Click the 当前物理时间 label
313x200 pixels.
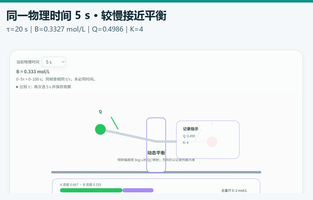point(28,62)
